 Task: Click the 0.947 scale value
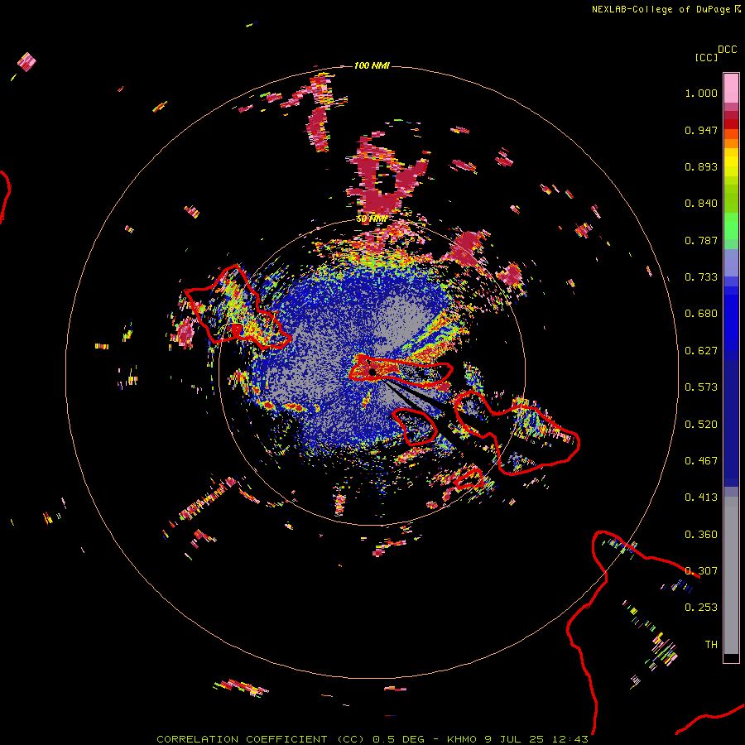(701, 130)
